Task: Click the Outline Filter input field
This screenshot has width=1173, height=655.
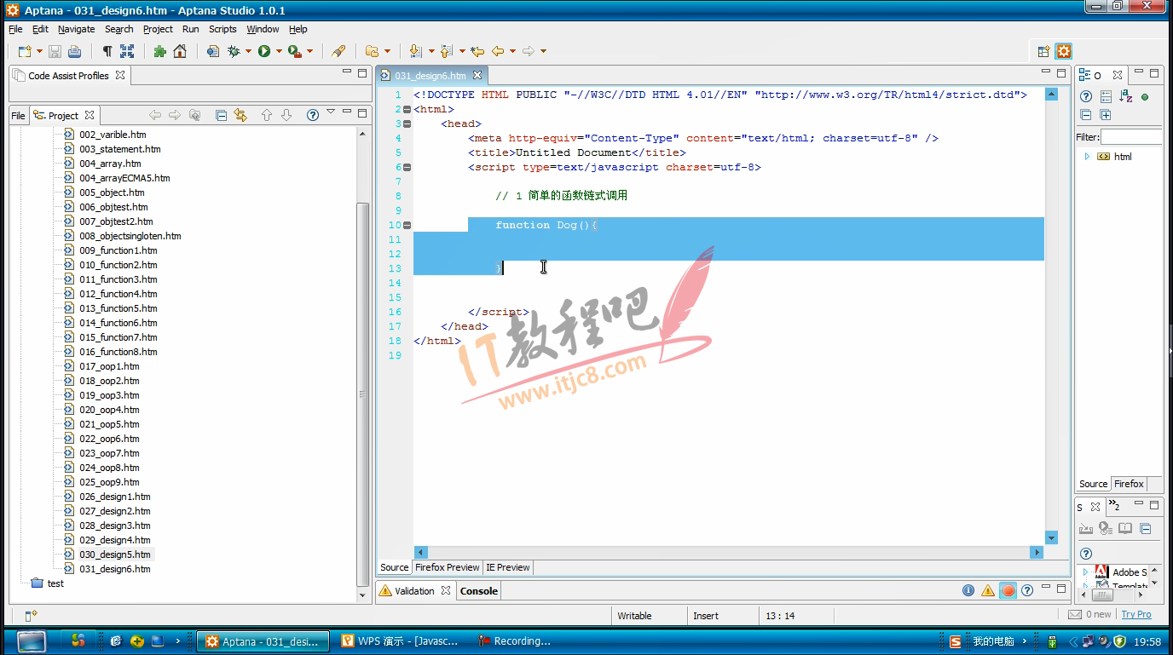Action: (1130, 136)
